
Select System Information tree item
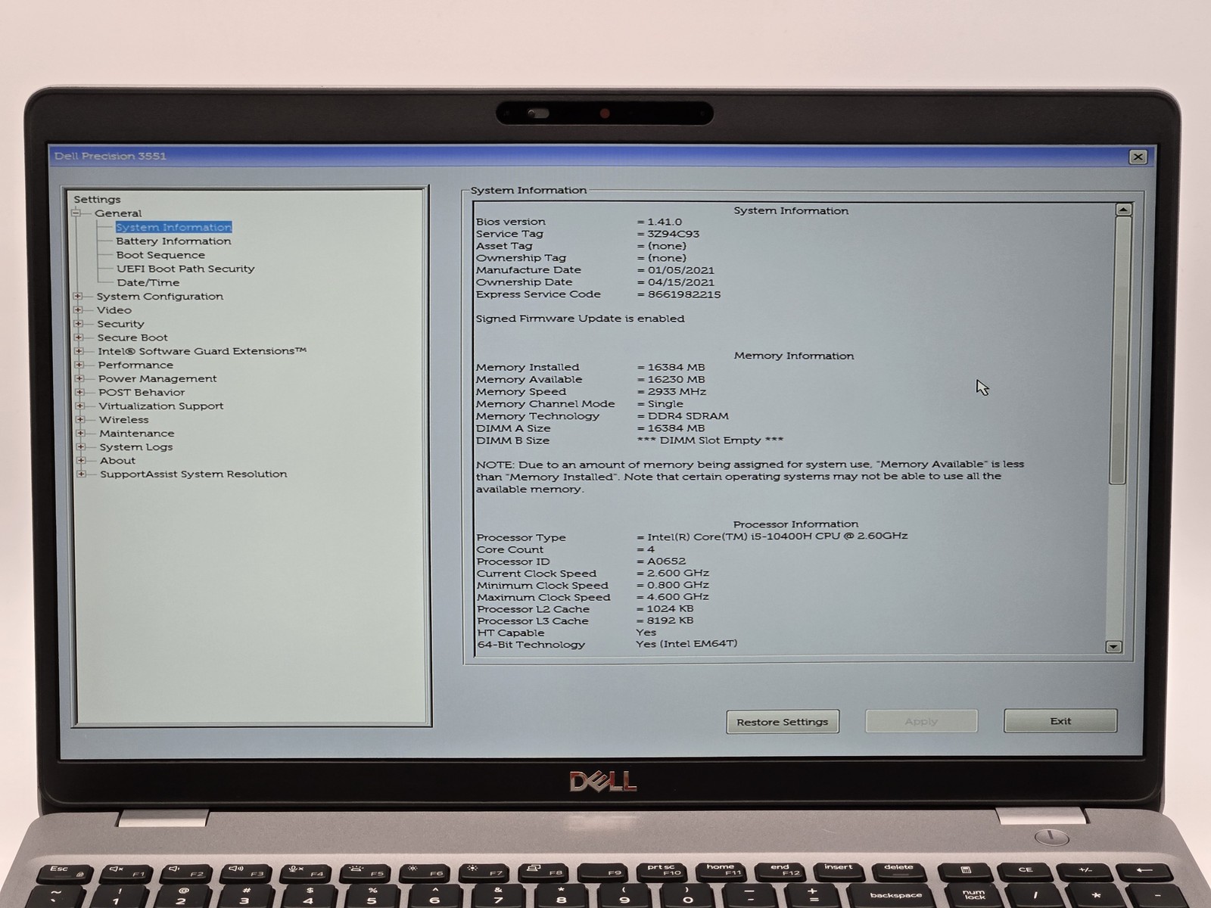click(173, 227)
